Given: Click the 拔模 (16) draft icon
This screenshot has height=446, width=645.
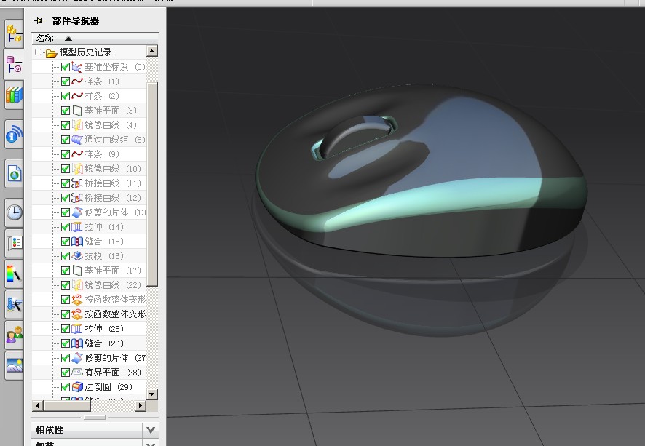Looking at the screenshot, I should [77, 256].
